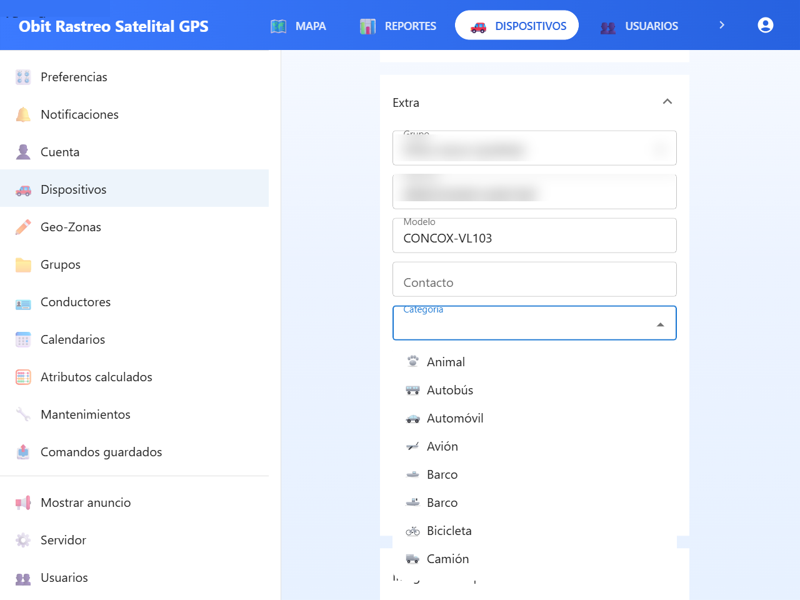Click the Cuenta person icon
Viewport: 800px width, 600px height.
pyautogui.click(x=23, y=152)
